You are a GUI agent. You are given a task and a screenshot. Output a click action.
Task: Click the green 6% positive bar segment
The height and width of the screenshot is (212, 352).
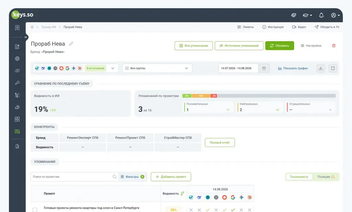pyautogui.click(x=187, y=96)
